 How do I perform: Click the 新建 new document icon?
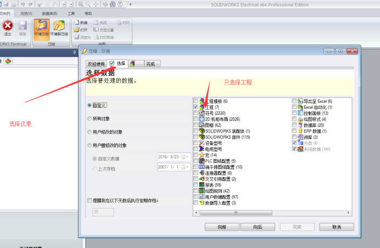pos(77,22)
